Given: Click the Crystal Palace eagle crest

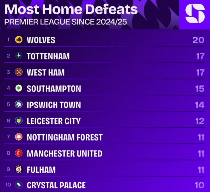Looking at the screenshot, I should pos(19,185).
